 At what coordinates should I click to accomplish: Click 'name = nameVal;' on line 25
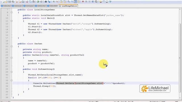pos(38,61)
